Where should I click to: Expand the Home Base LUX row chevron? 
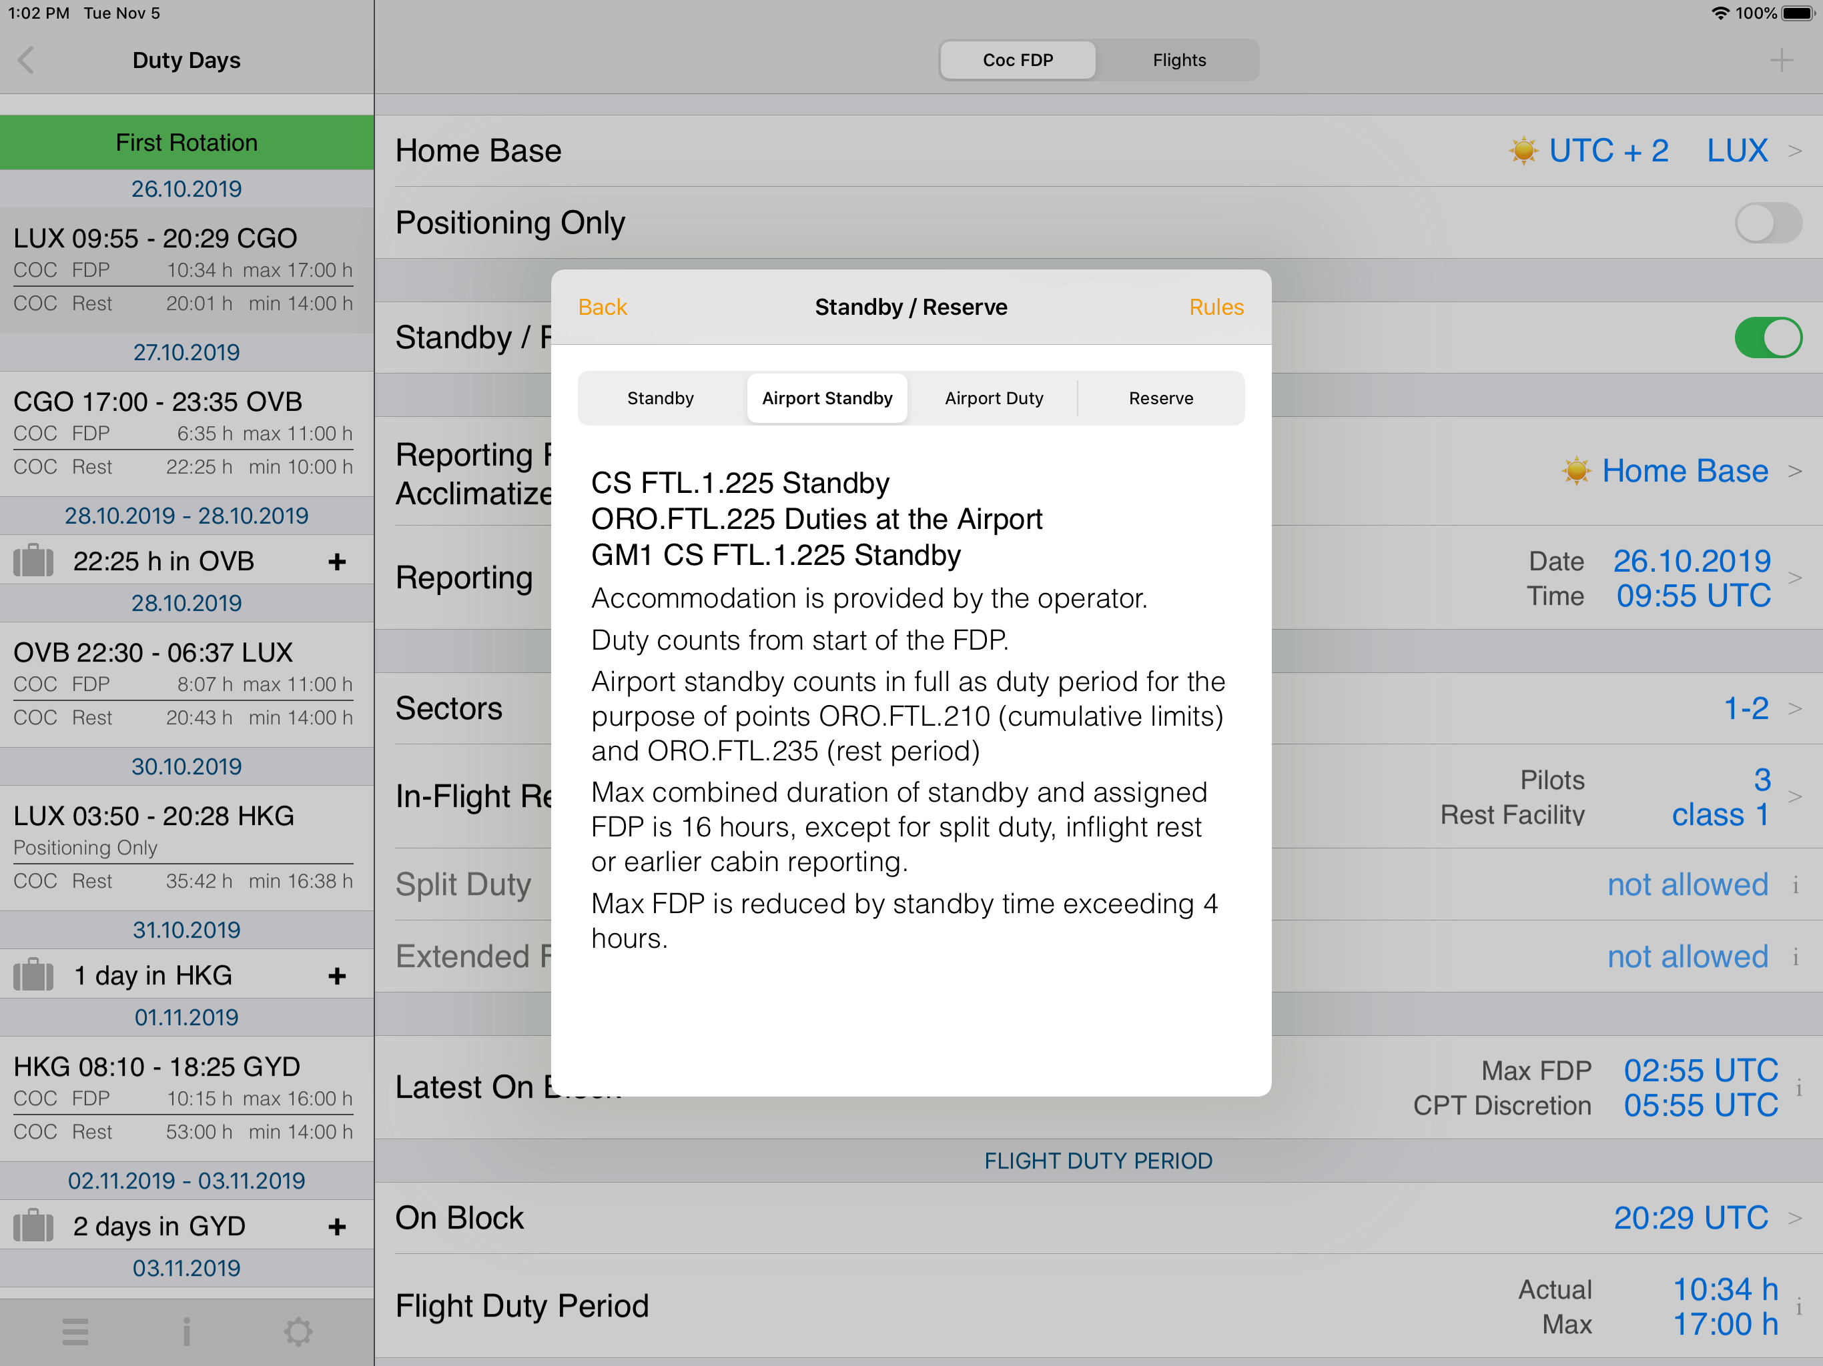[1795, 151]
